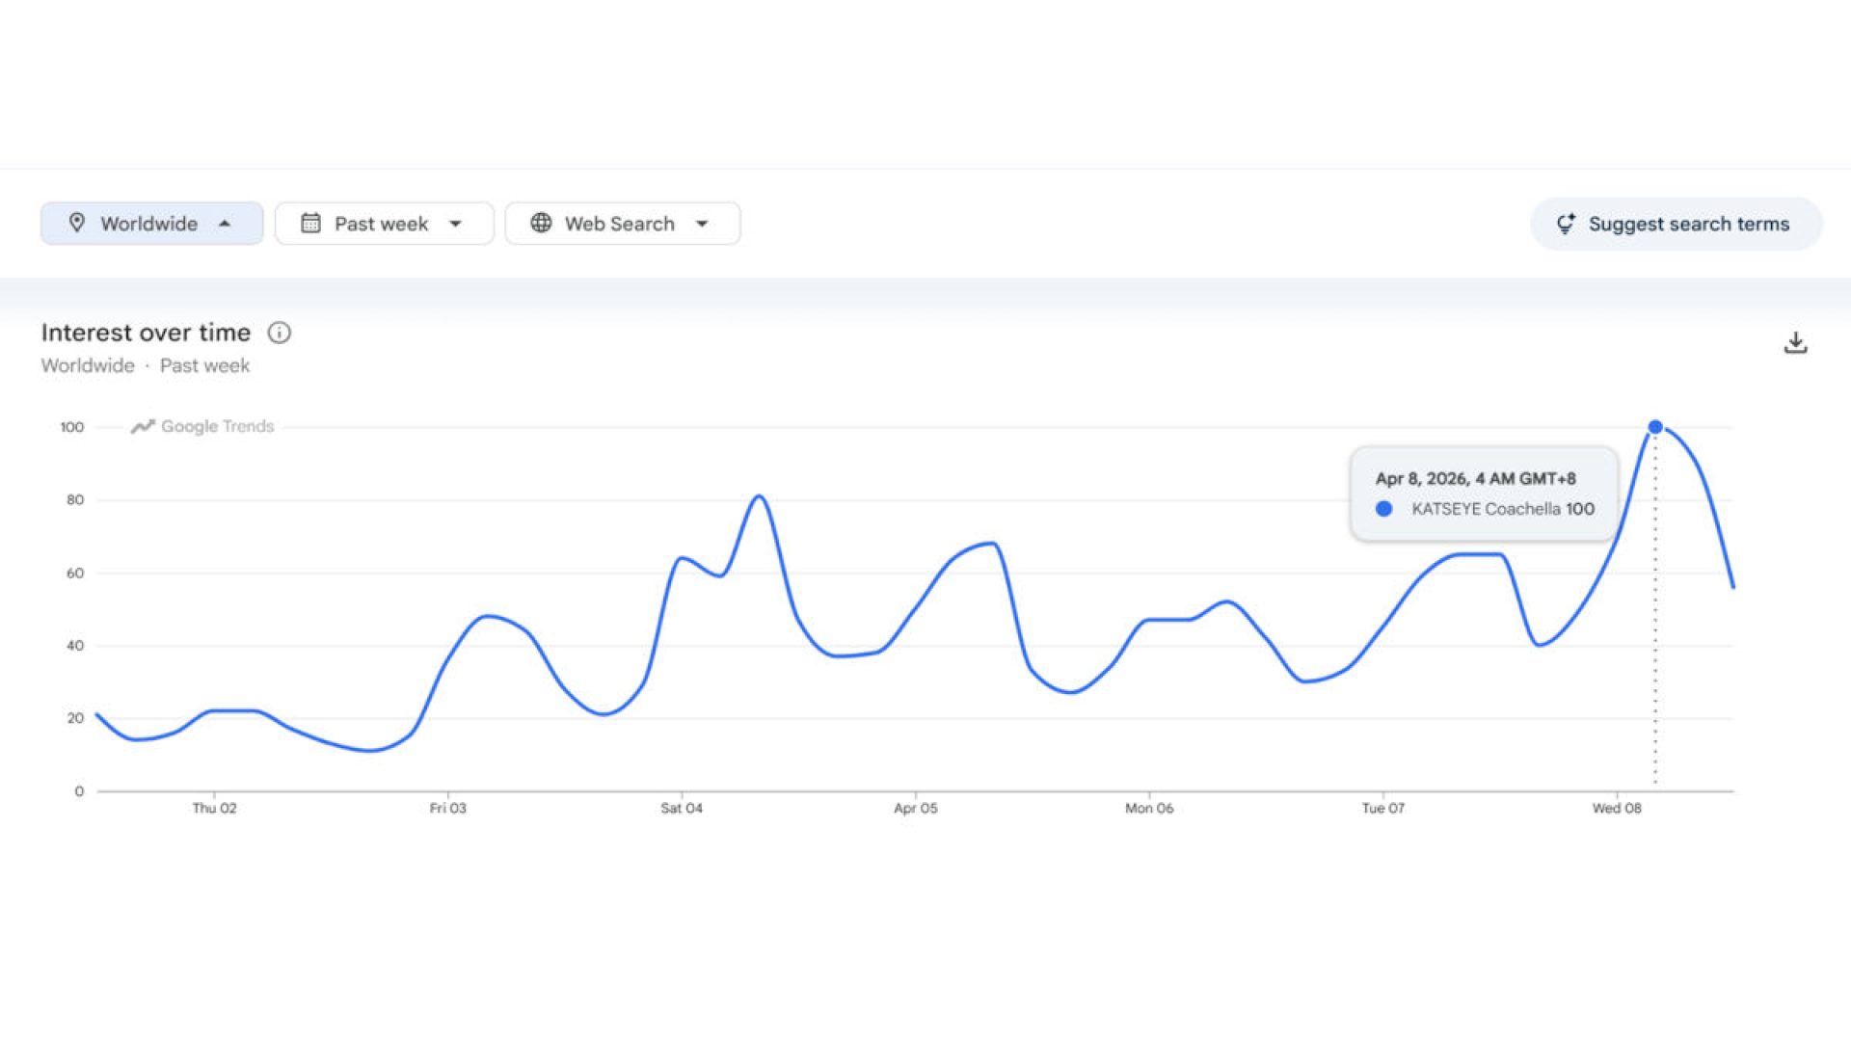Click the info icon beside Interest over time

(x=279, y=333)
